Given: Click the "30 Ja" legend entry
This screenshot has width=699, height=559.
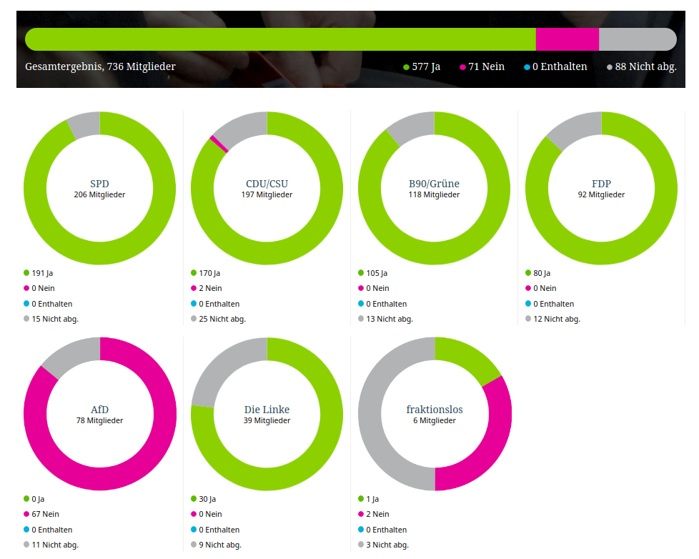Looking at the screenshot, I should pos(203,499).
